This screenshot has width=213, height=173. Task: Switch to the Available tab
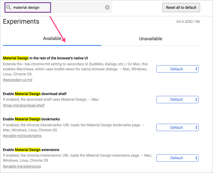[x=52, y=39]
